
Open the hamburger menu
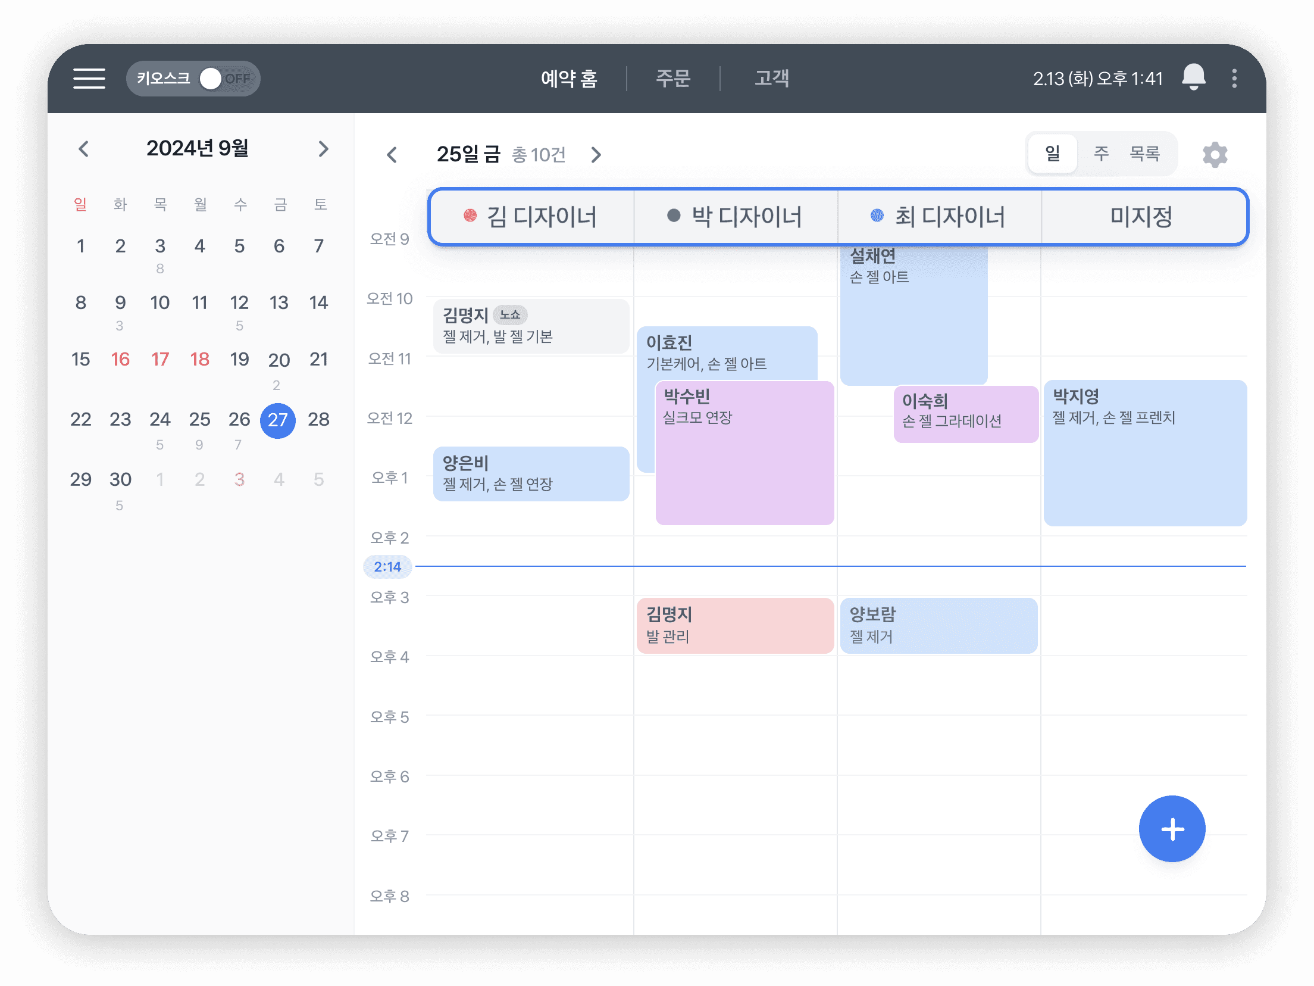click(89, 78)
